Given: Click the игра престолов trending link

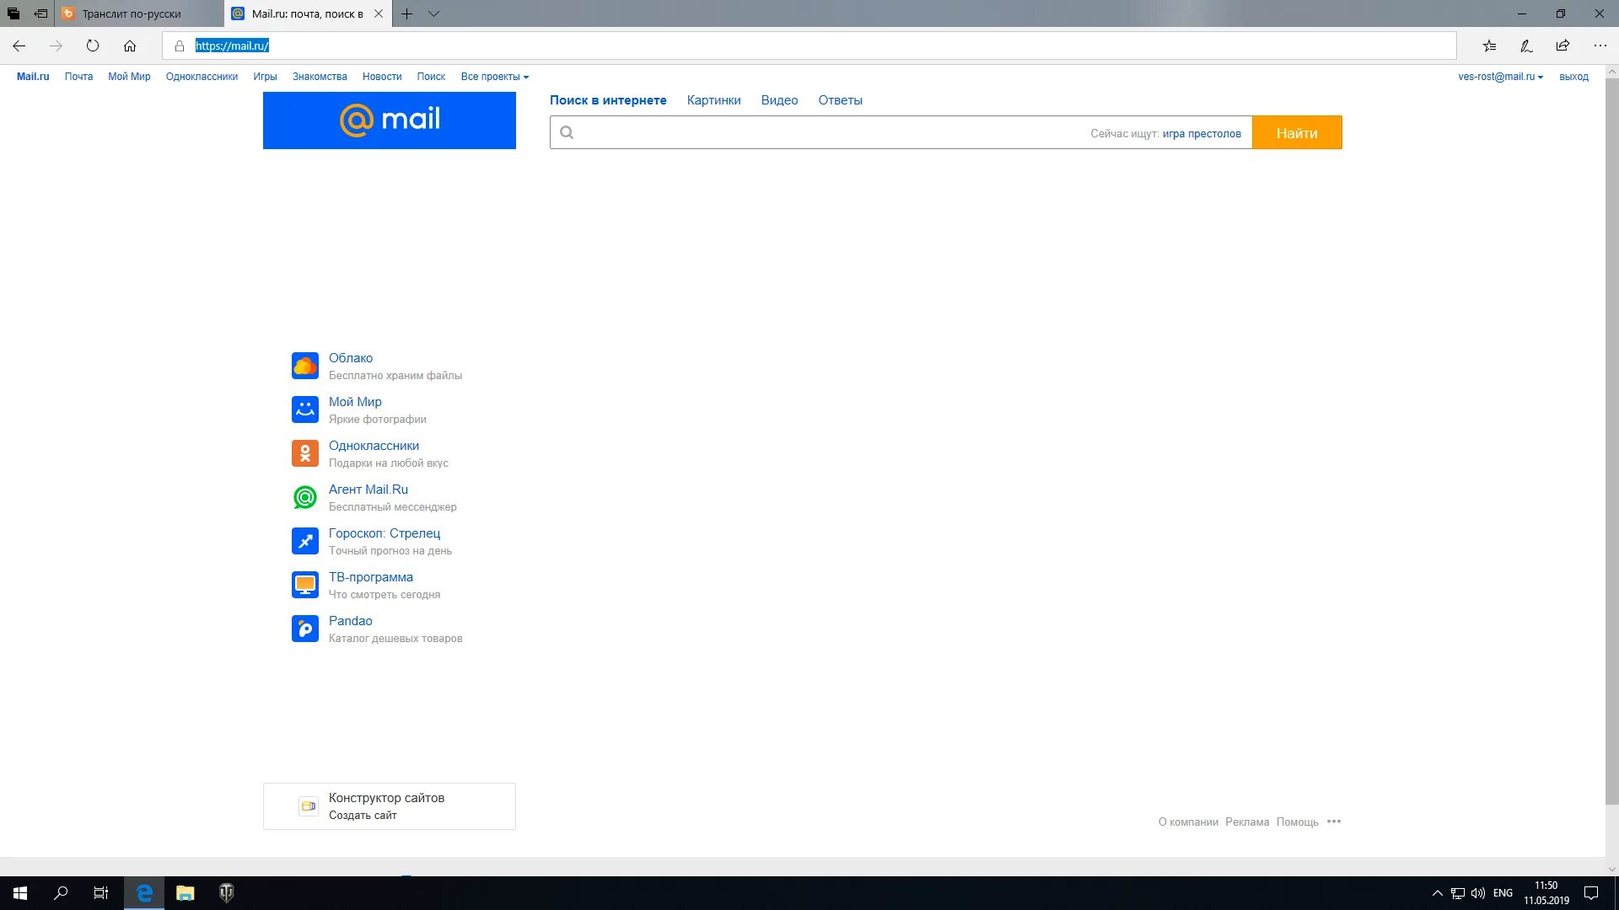Looking at the screenshot, I should pyautogui.click(x=1202, y=134).
